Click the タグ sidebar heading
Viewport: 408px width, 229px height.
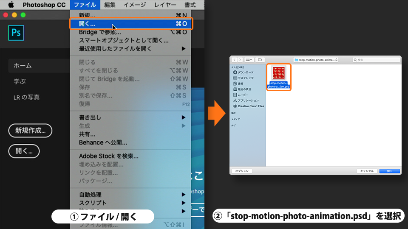[x=233, y=126]
